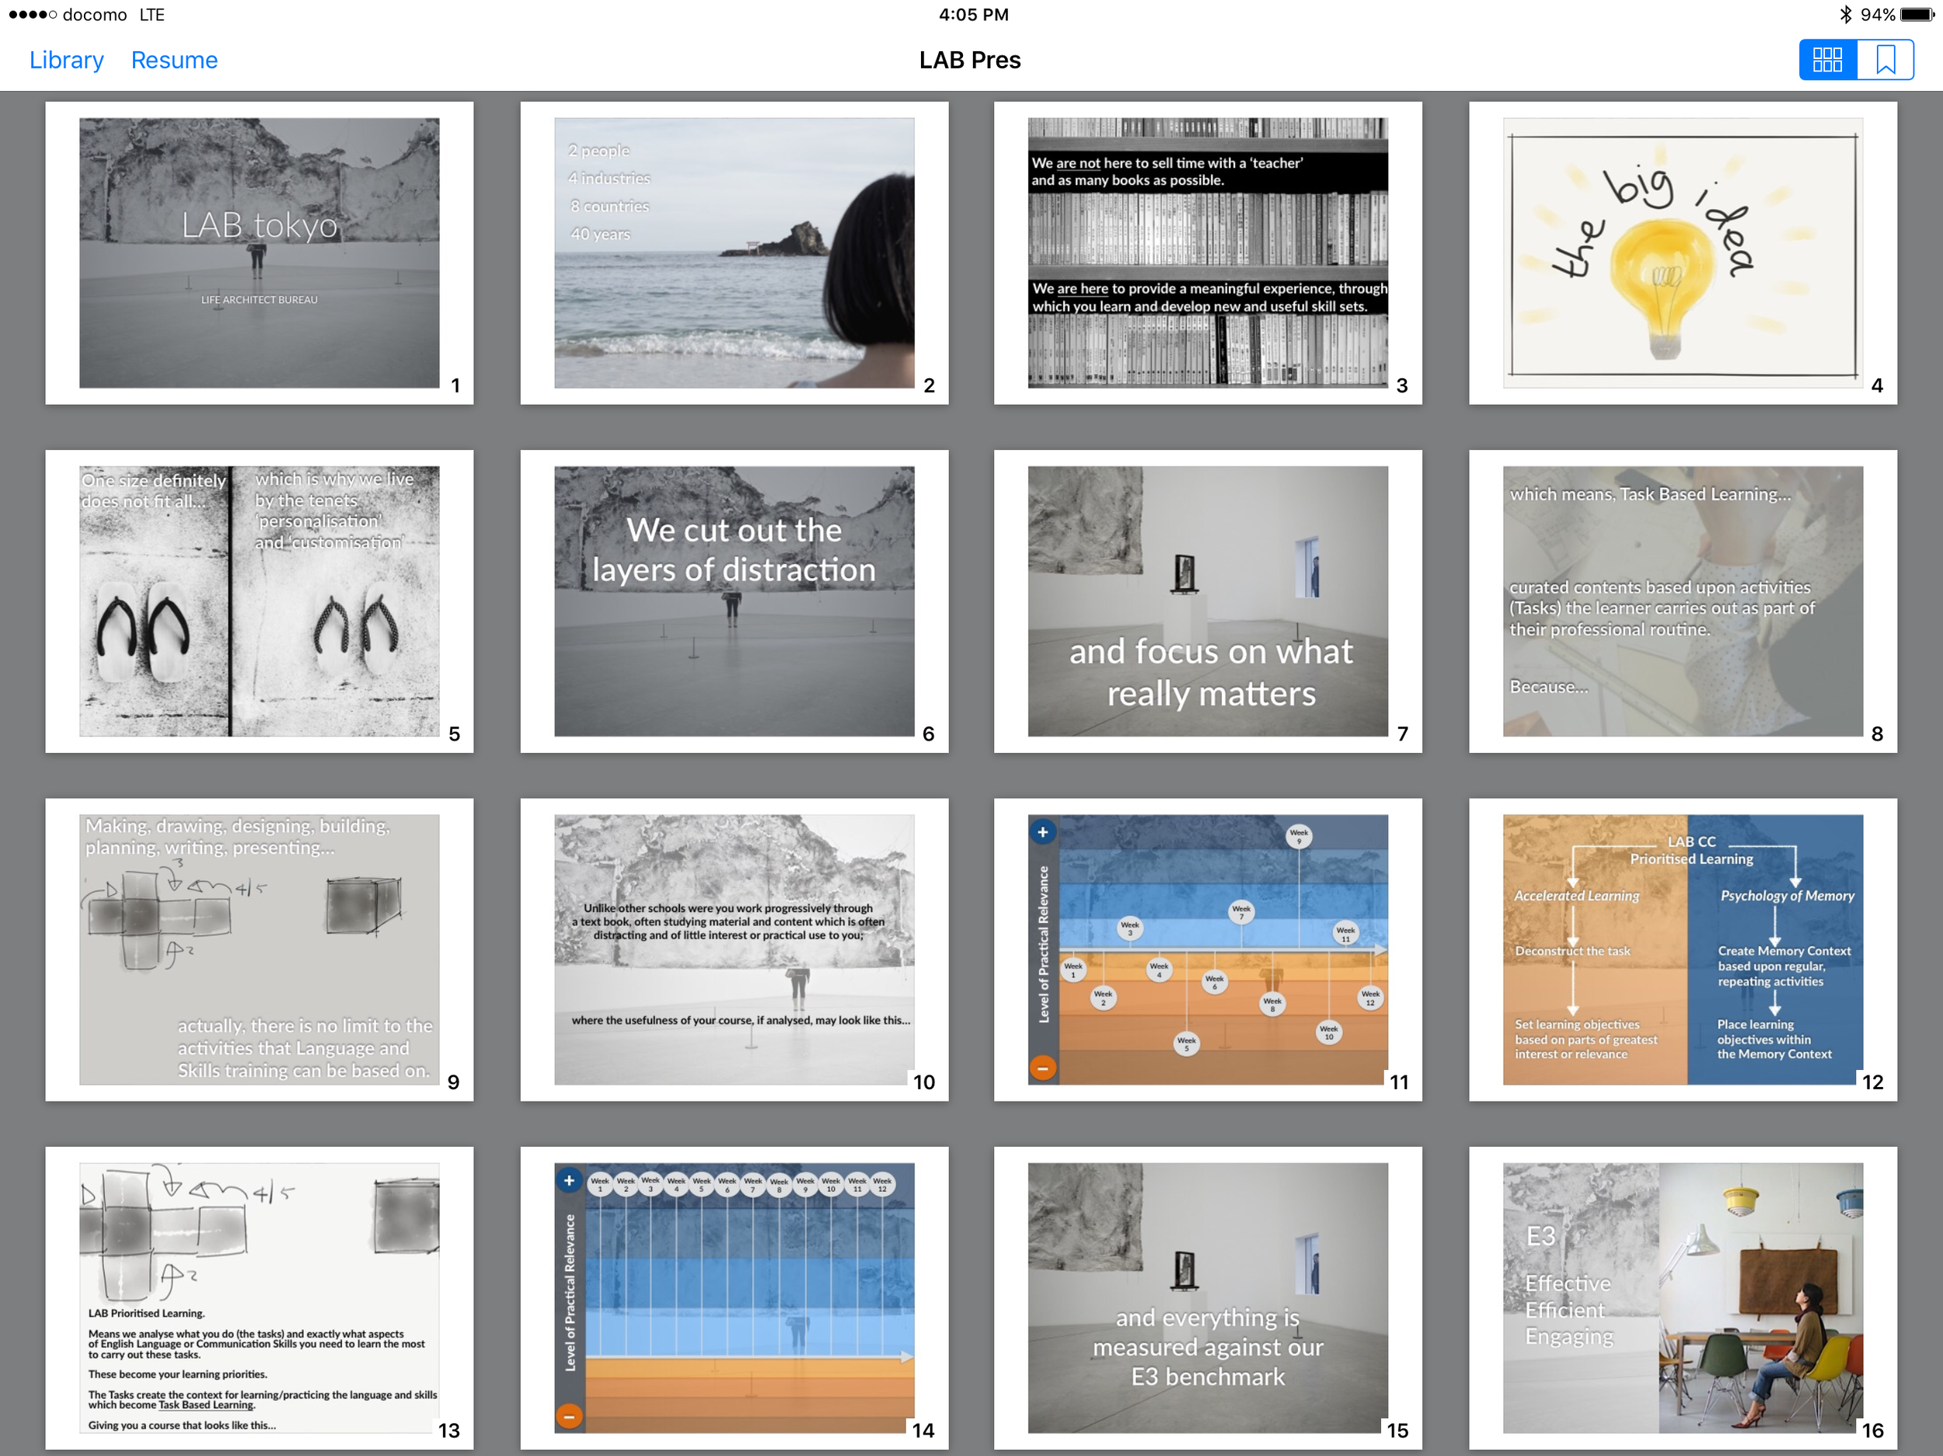Open 'and focus on what really matters' slide
Screen dimensions: 1943x1456
click(x=1208, y=601)
